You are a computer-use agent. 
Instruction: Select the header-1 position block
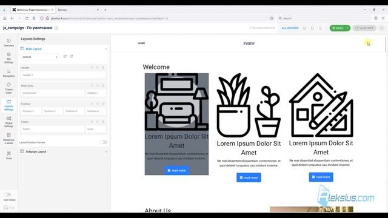(x=63, y=75)
